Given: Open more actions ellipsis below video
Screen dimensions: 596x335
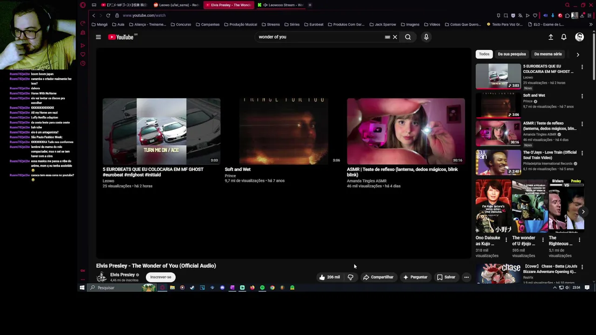Looking at the screenshot, I should pyautogui.click(x=466, y=277).
